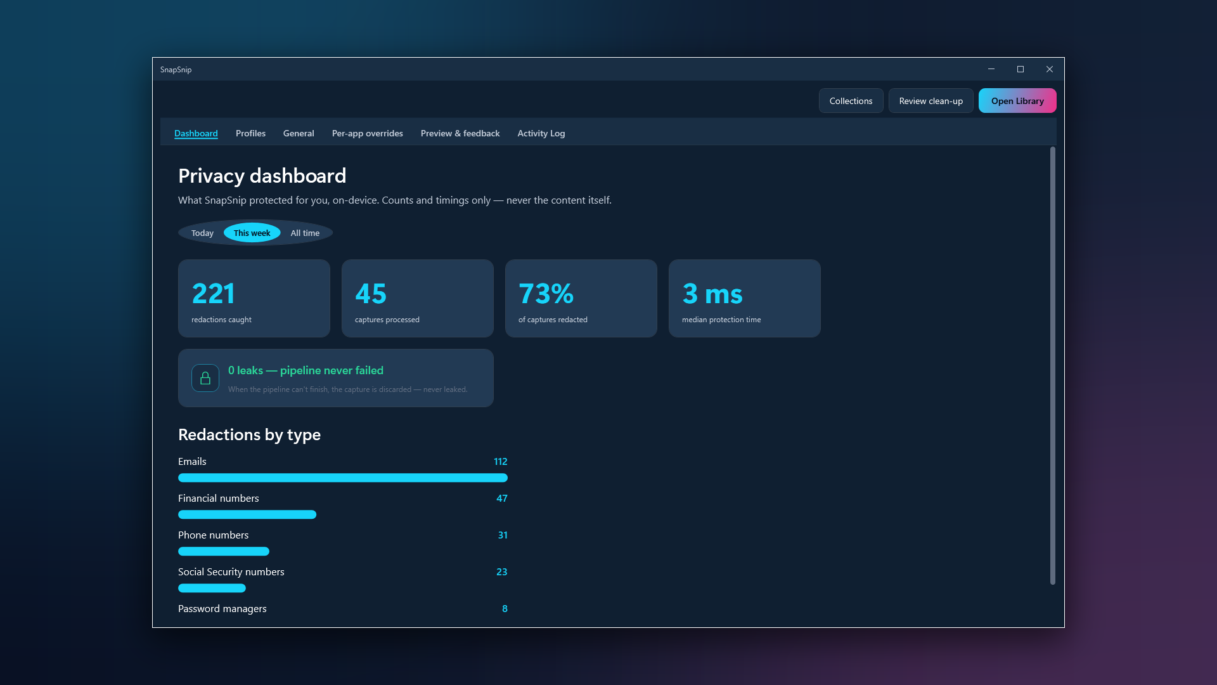Switch to Preview & feedback tab
1217x685 pixels.
click(460, 133)
